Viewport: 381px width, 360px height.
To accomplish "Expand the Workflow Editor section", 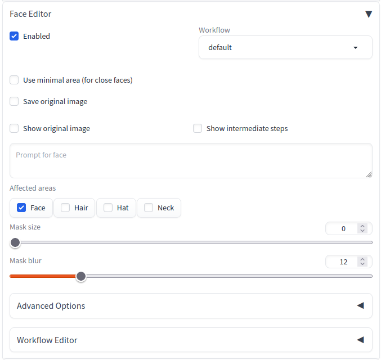I will (191, 340).
